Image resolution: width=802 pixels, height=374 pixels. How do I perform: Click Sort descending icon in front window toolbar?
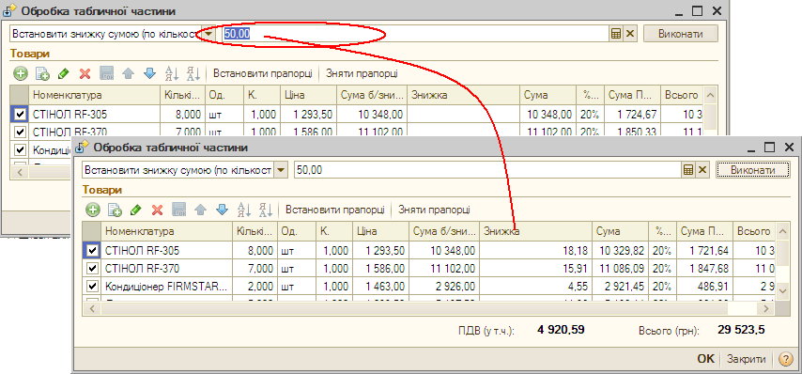[266, 210]
